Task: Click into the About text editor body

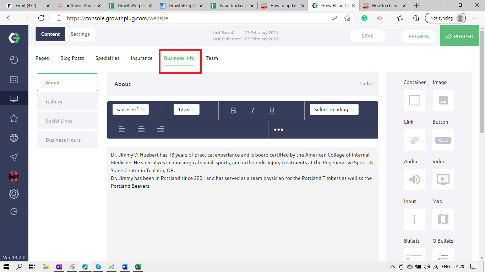Action: click(x=243, y=204)
